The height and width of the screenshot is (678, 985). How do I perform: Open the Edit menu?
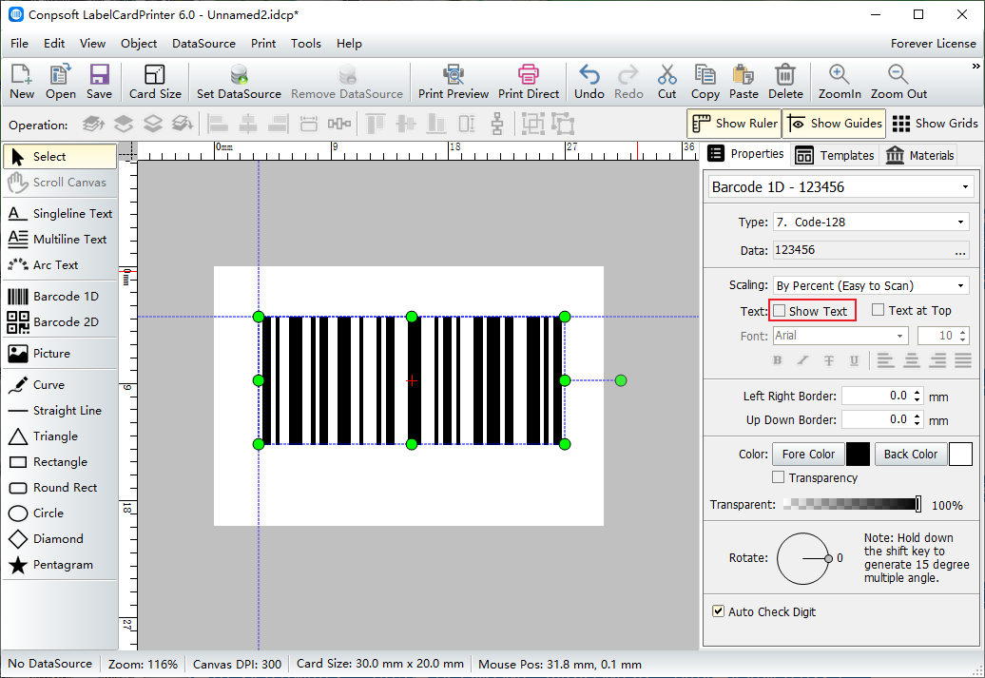[x=54, y=44]
